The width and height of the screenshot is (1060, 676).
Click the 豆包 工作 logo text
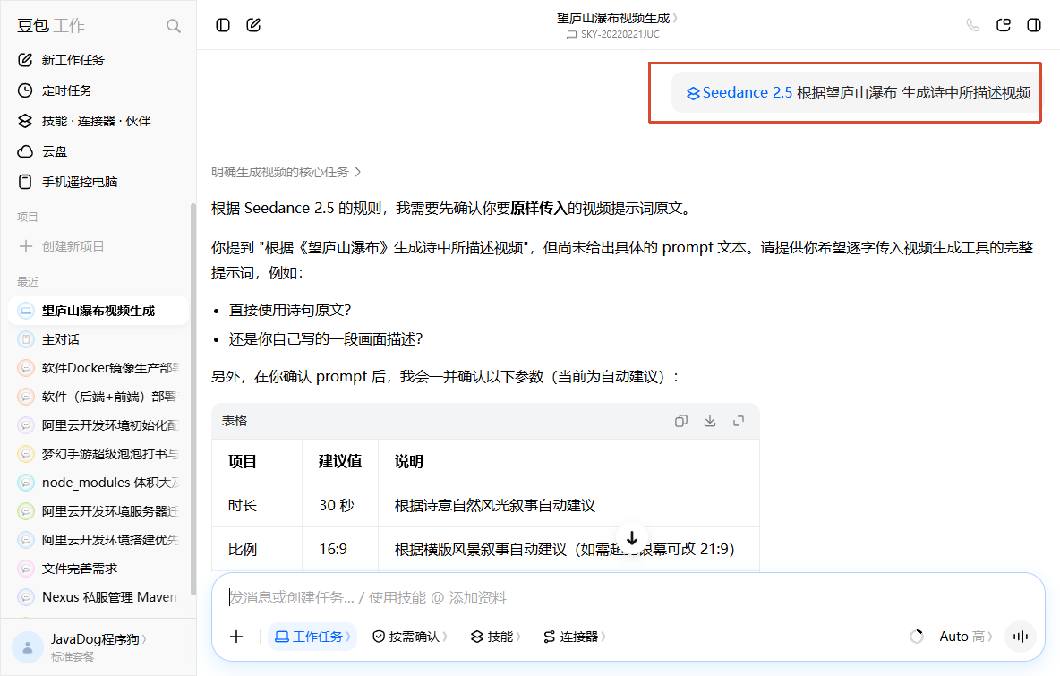click(x=51, y=26)
